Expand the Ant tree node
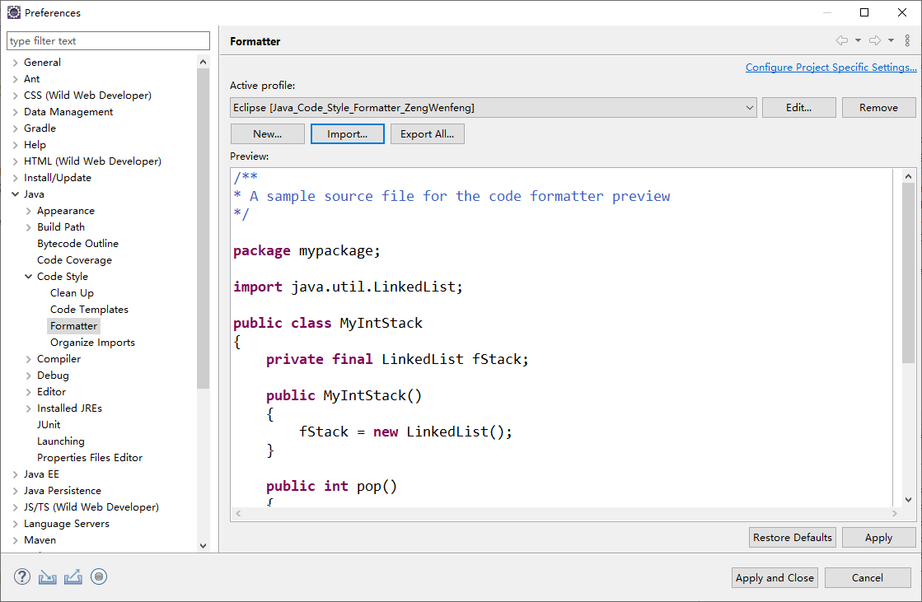 [x=16, y=79]
